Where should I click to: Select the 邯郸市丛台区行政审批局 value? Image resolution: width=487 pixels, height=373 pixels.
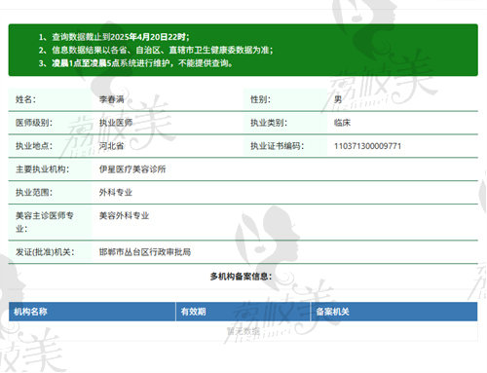tap(145, 252)
